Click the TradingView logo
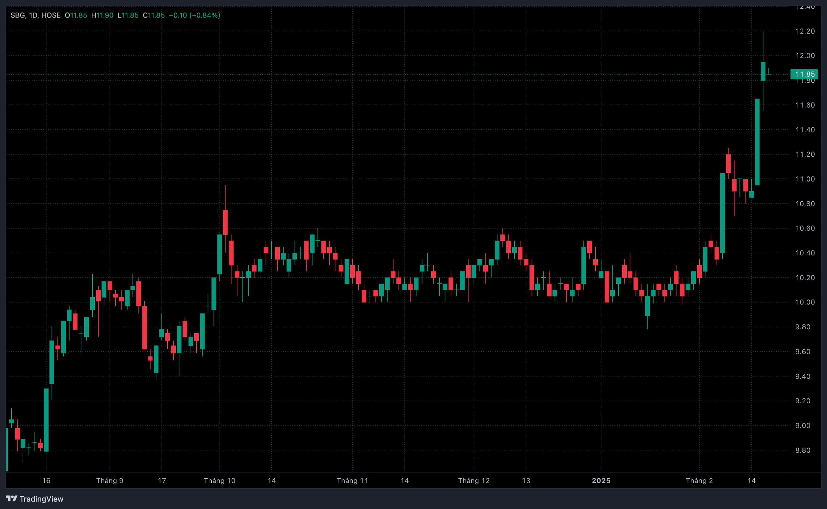 click(35, 499)
